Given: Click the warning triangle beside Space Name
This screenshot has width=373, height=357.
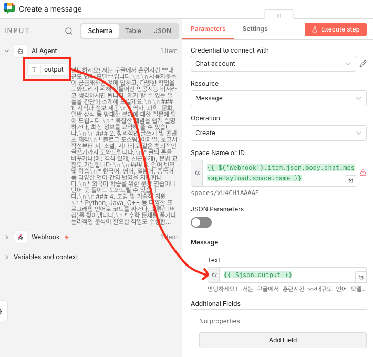Looking at the screenshot, I should coord(362,172).
